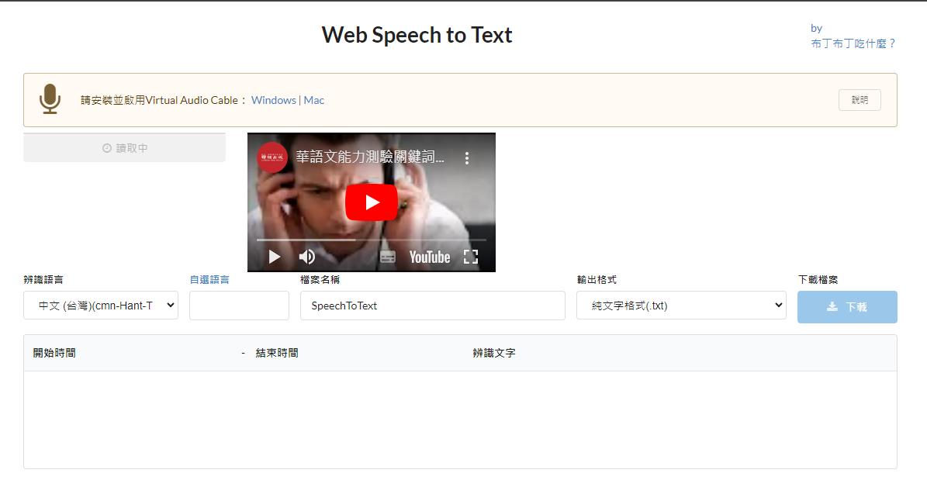927x480 pixels.
Task: Open the video's three-dot options menu
Action: (468, 157)
